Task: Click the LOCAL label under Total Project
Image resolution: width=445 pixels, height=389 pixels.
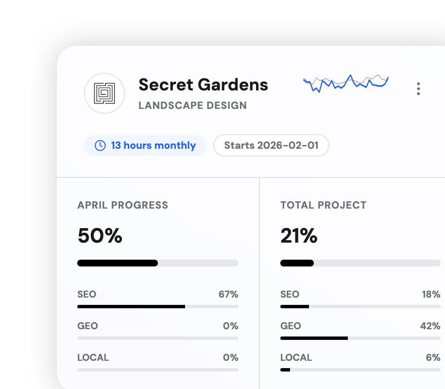Action: (x=296, y=357)
